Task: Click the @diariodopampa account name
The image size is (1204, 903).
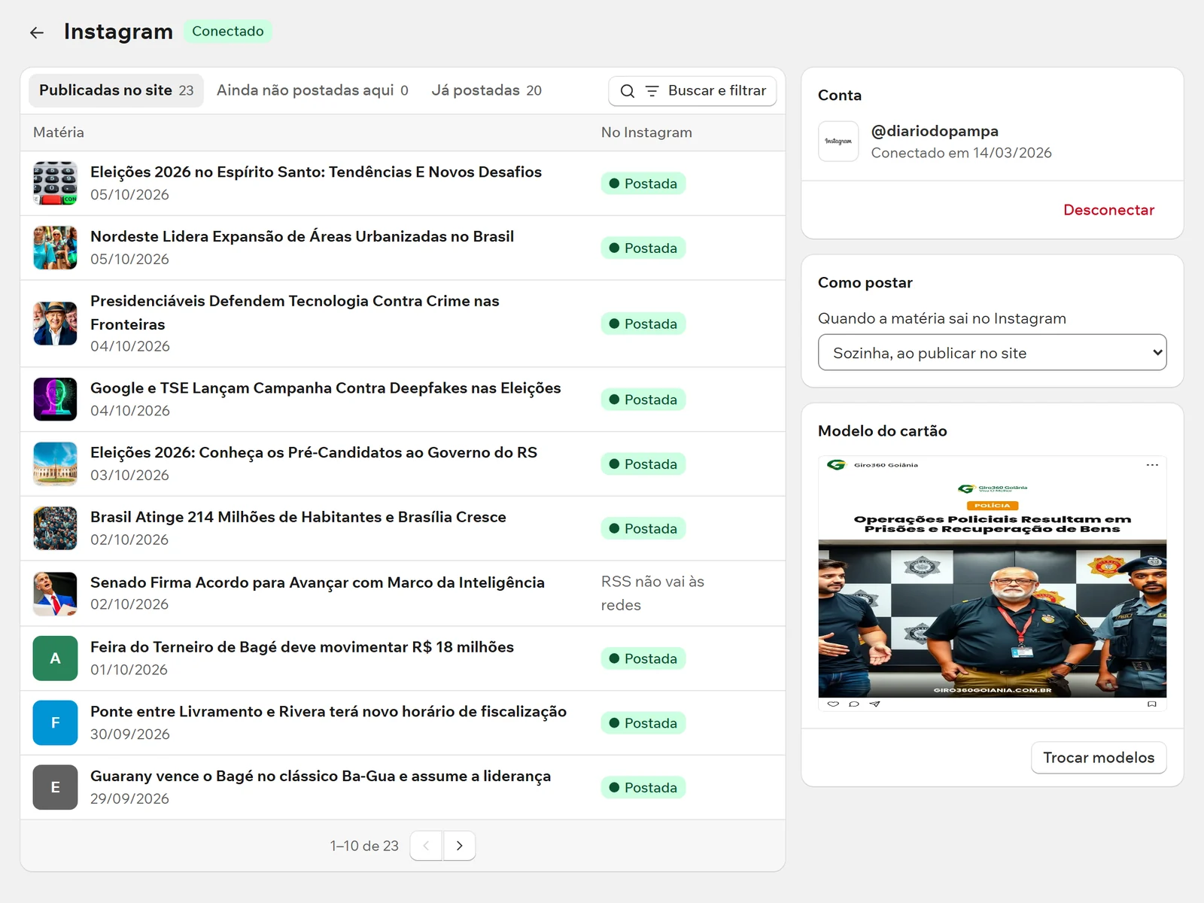Action: point(935,131)
